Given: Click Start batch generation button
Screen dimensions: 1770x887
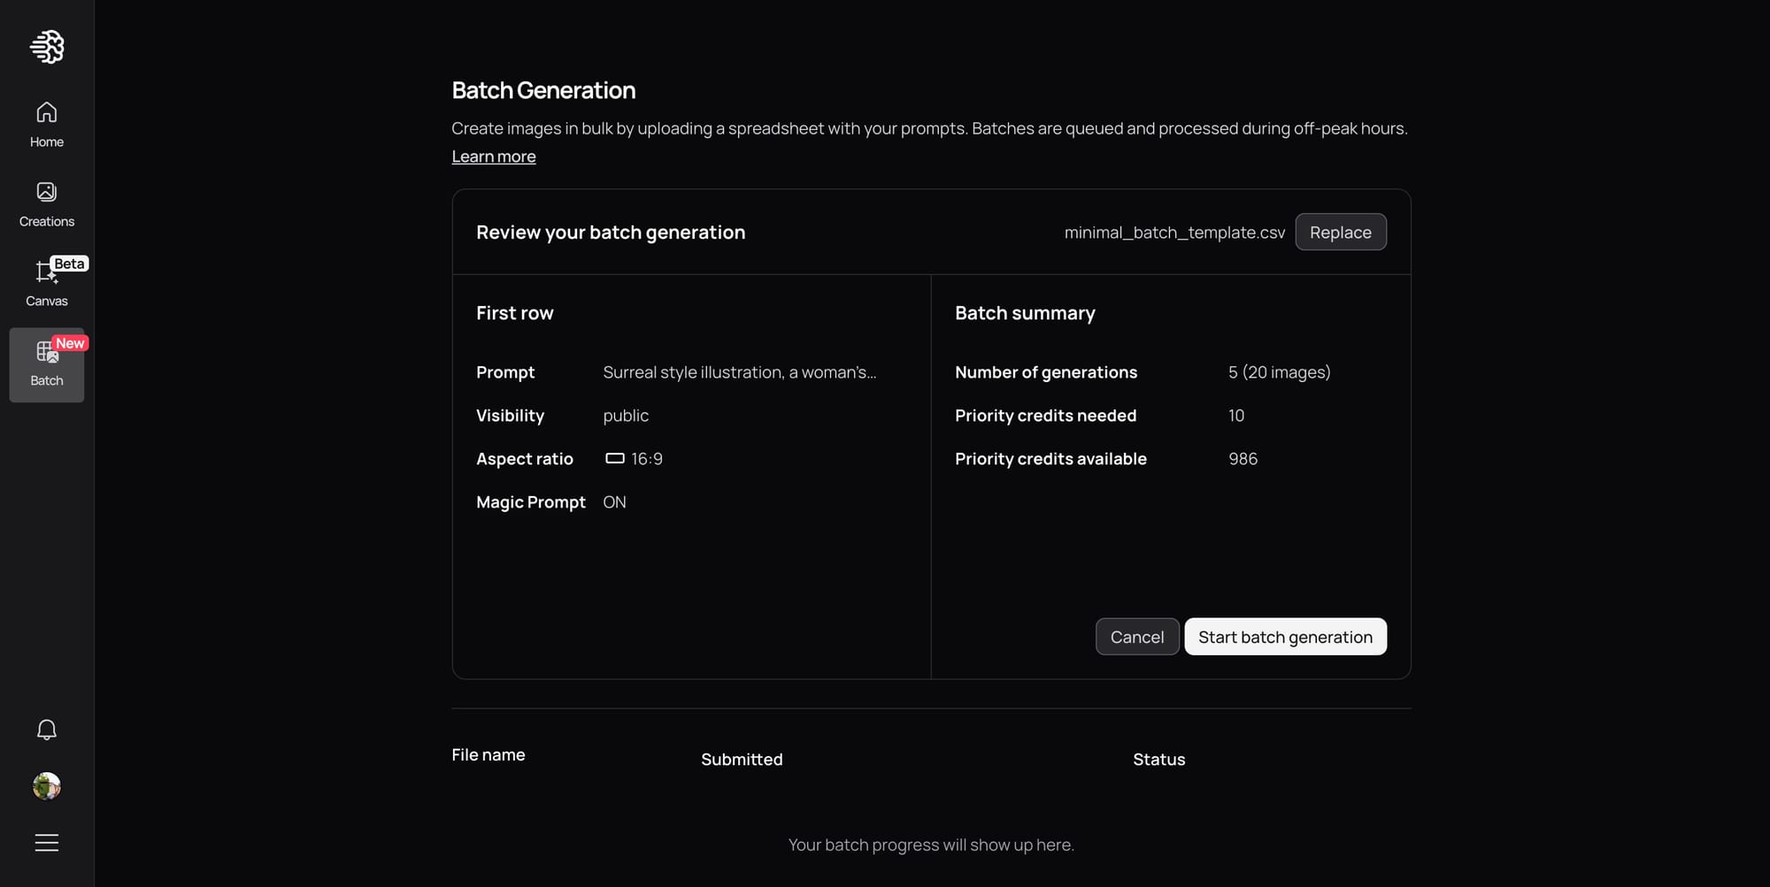Looking at the screenshot, I should 1285,637.
